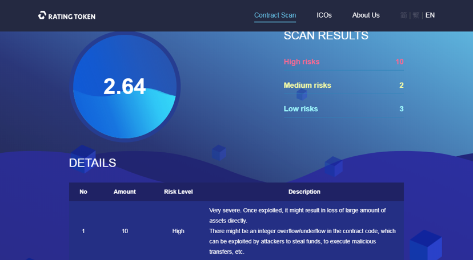This screenshot has width=473, height=260.
Task: Click row number 1 cell
Action: pos(83,231)
